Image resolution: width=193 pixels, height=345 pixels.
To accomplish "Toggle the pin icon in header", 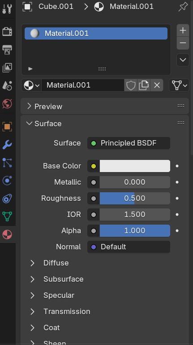I will [x=183, y=7].
